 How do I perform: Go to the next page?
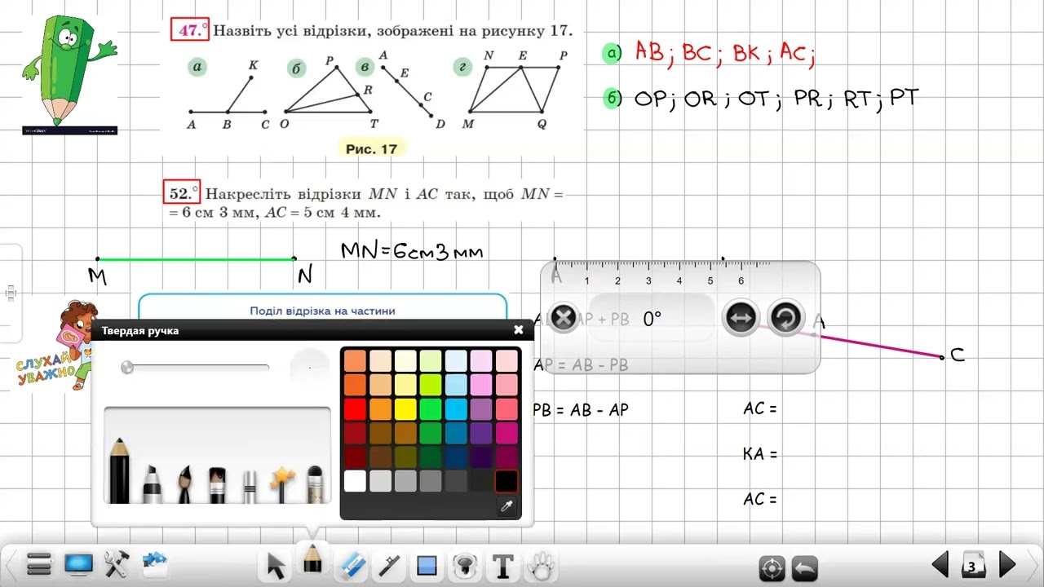[1007, 563]
